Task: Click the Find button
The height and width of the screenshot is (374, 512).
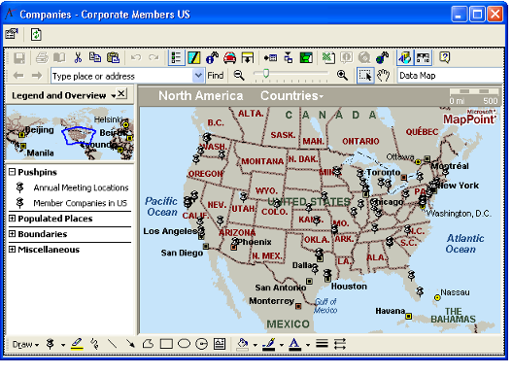Action: pos(215,76)
